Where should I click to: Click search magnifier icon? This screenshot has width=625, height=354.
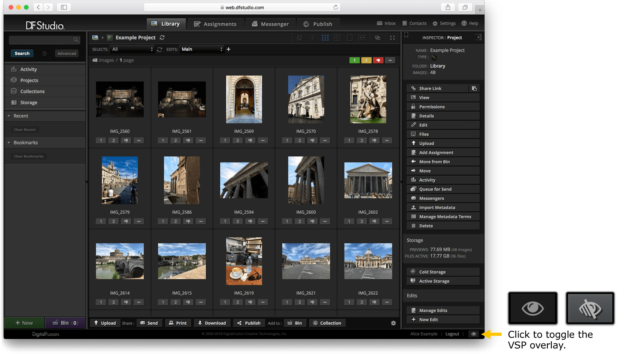[x=76, y=40]
